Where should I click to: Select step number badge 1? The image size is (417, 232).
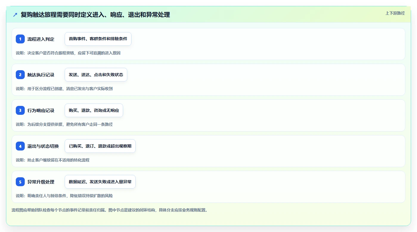[x=20, y=39]
